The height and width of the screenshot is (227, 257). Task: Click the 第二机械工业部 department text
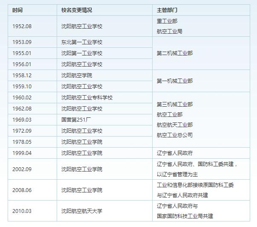175,53
